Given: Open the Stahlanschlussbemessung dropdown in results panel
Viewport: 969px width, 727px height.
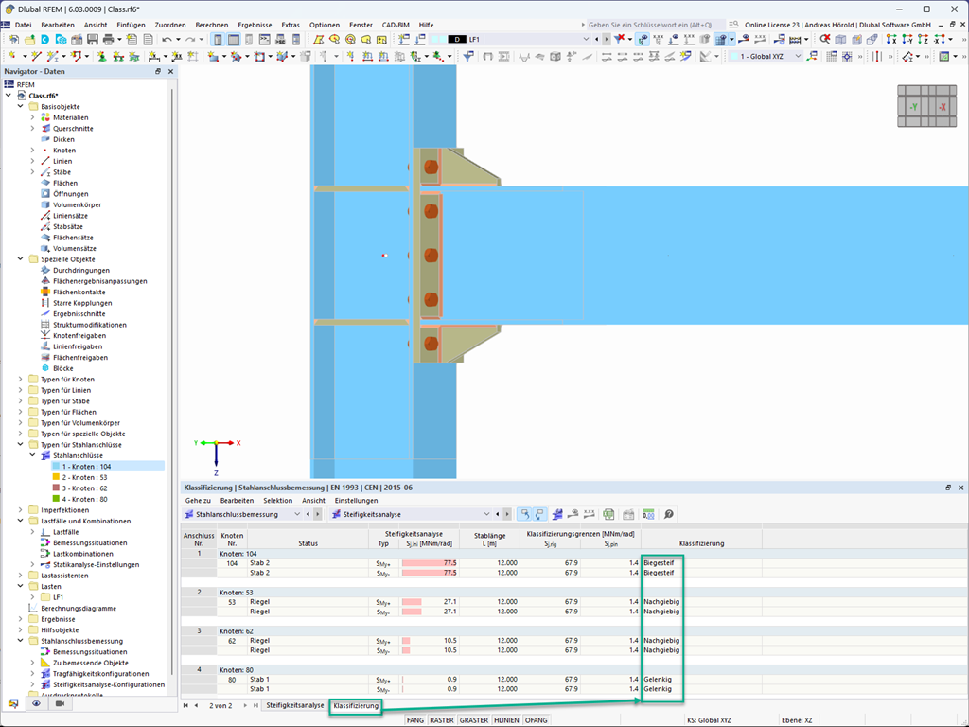Looking at the screenshot, I should click(x=296, y=514).
